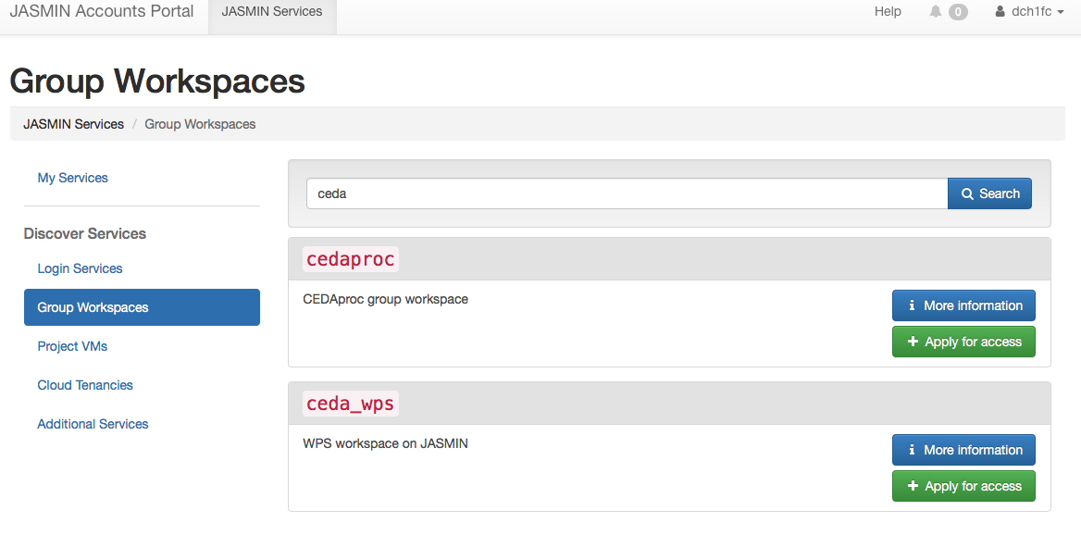Open Login Services in sidebar
This screenshot has height=535, width=1081.
click(x=80, y=268)
